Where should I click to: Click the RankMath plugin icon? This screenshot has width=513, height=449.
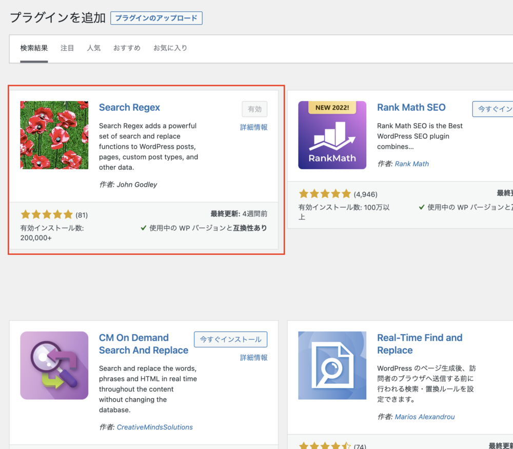pos(332,135)
